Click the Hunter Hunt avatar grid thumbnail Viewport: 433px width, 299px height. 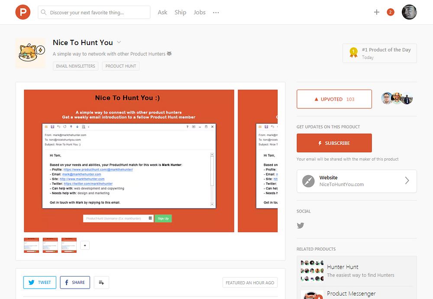point(312,271)
